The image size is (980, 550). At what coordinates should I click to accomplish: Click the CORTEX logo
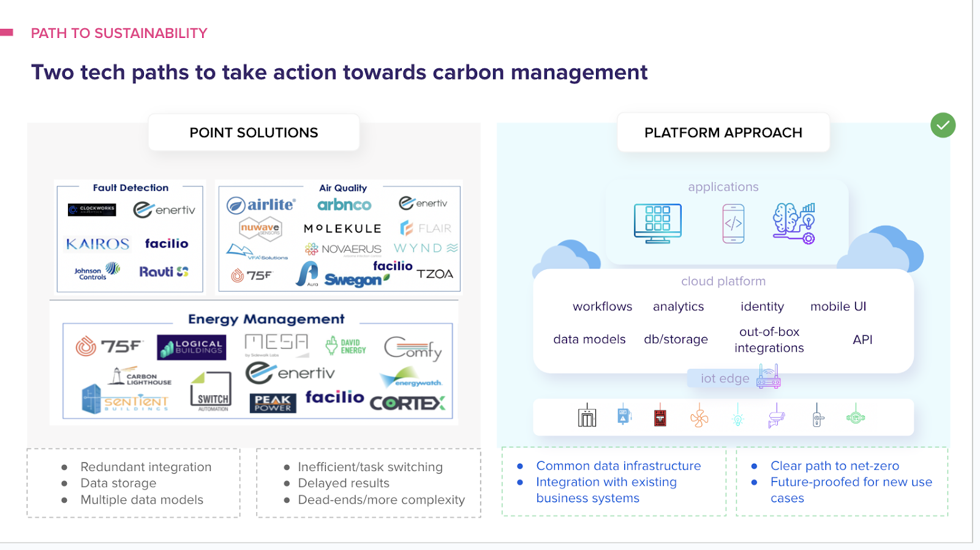[407, 403]
